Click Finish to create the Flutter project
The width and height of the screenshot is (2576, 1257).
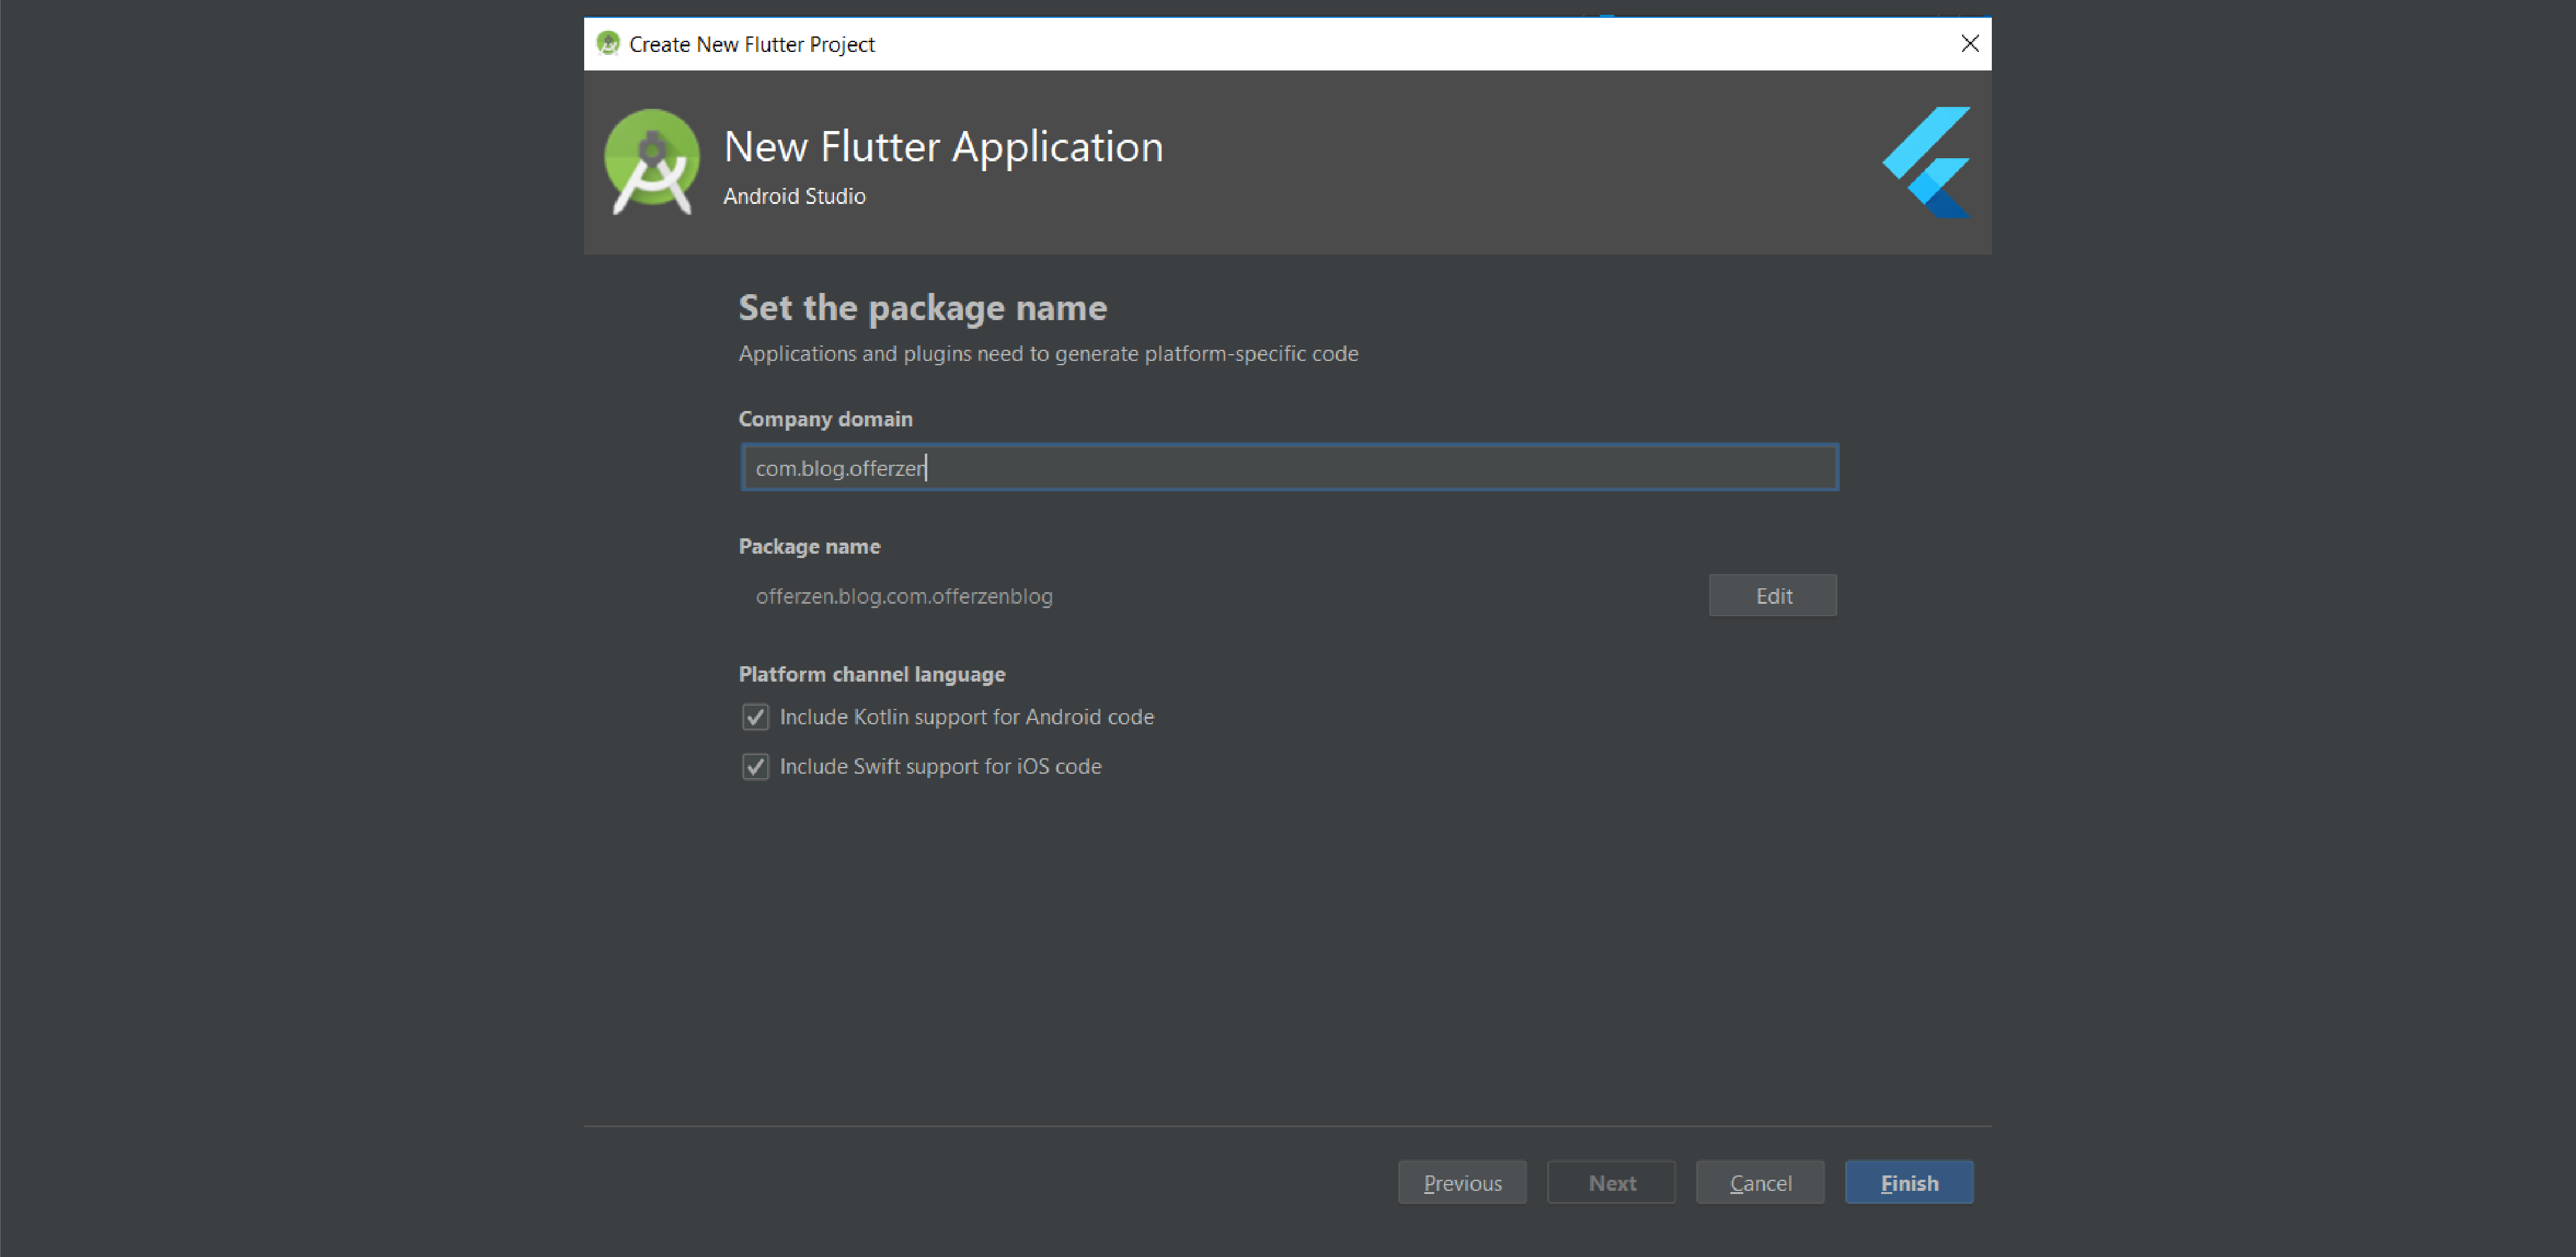1908,1182
